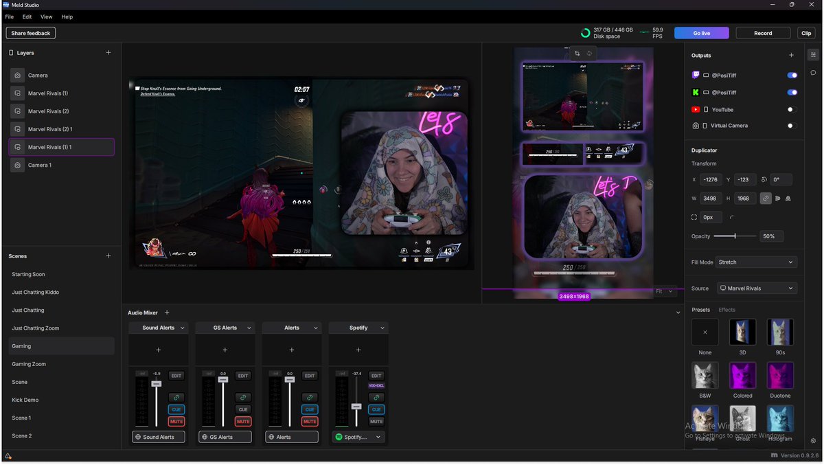Add a new scene with plus icon
This screenshot has height=465, width=824.
108,256
